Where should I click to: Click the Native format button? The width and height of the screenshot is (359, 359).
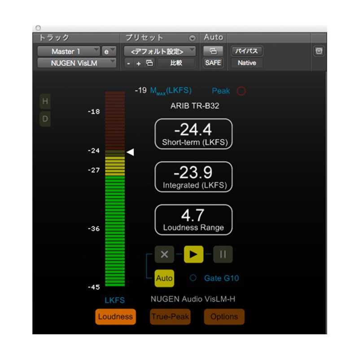pos(247,63)
